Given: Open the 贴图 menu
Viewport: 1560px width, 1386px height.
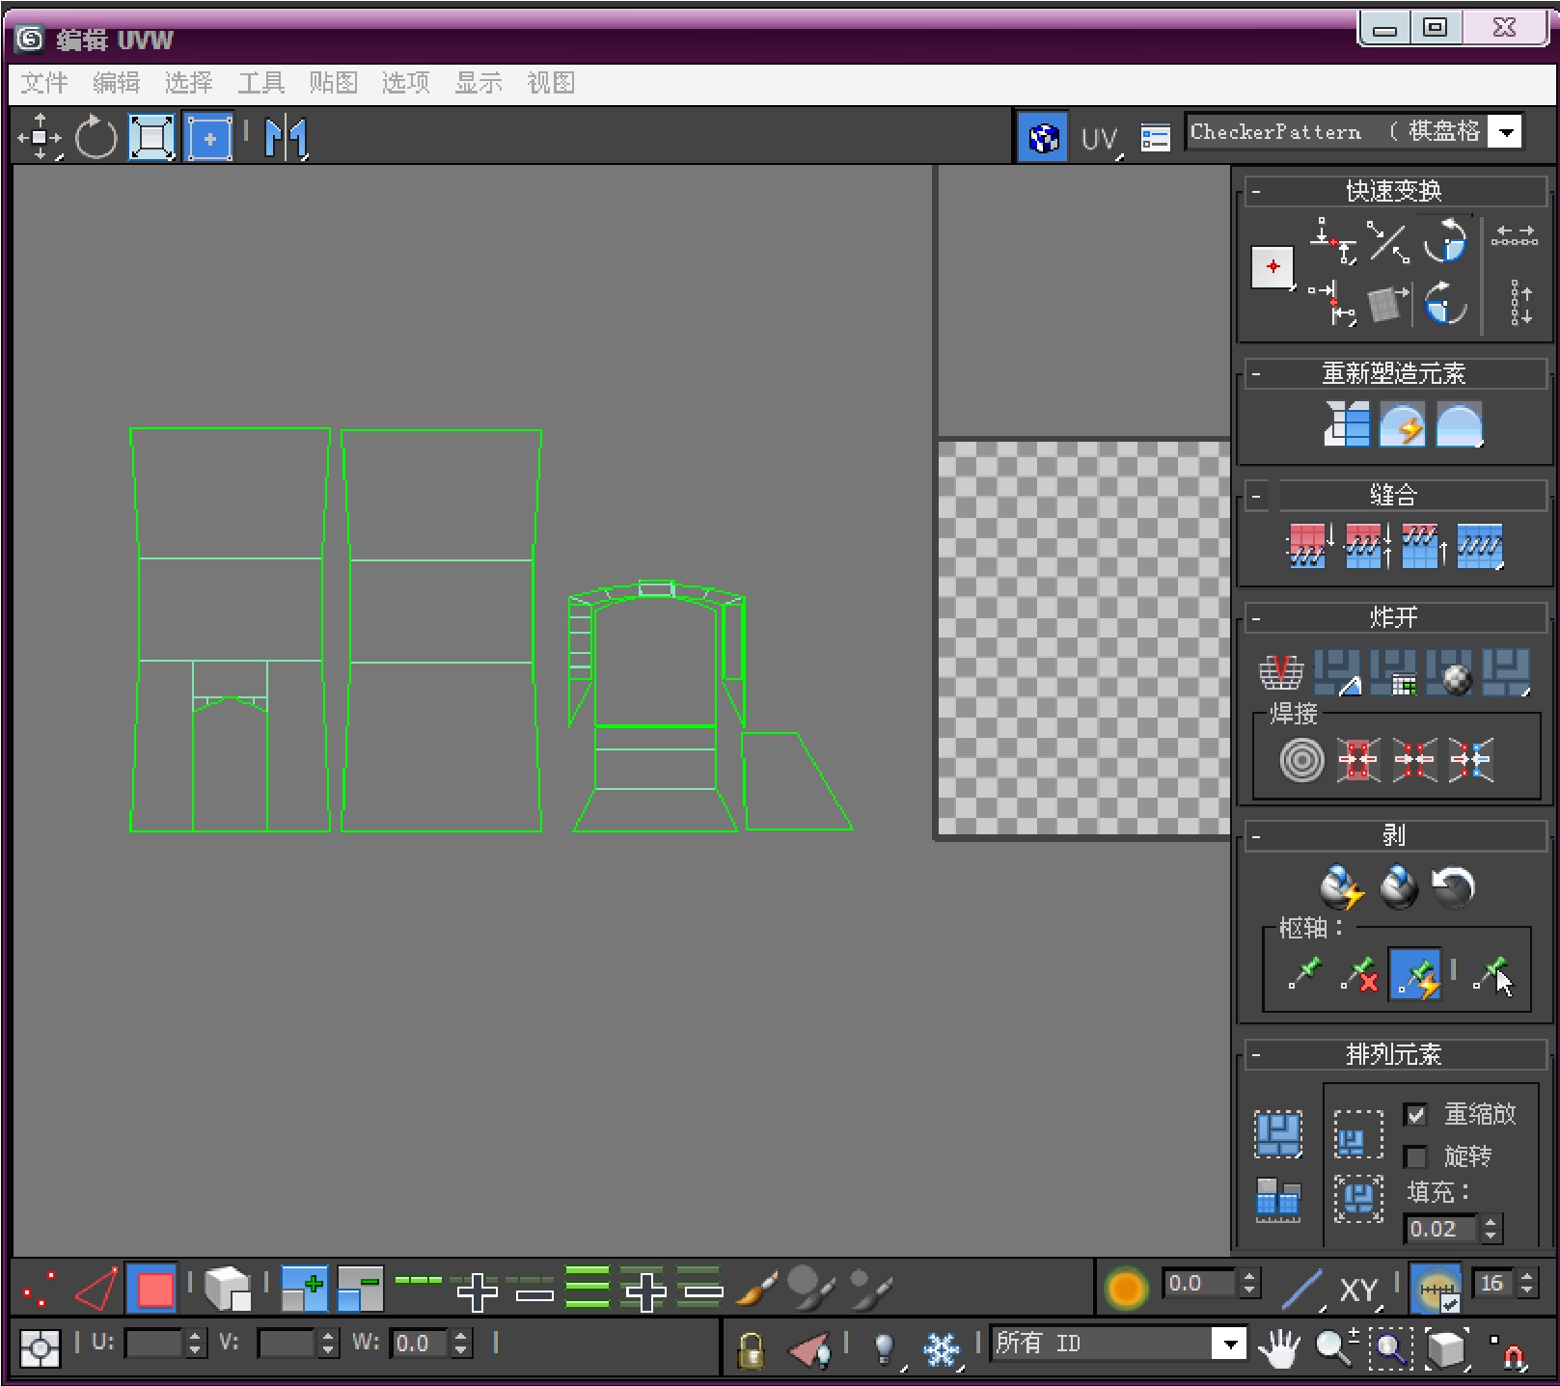Looking at the screenshot, I should click(334, 83).
